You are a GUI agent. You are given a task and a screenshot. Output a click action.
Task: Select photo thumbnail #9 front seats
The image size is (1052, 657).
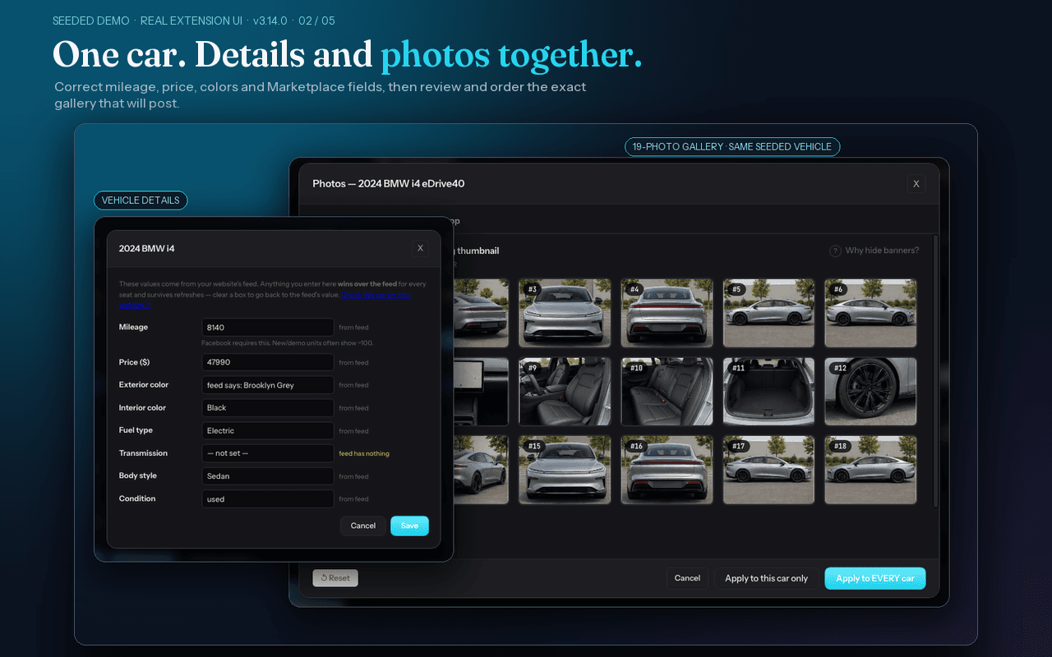(565, 392)
